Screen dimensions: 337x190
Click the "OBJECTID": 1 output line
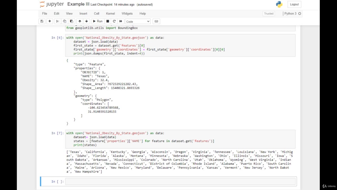93,72
